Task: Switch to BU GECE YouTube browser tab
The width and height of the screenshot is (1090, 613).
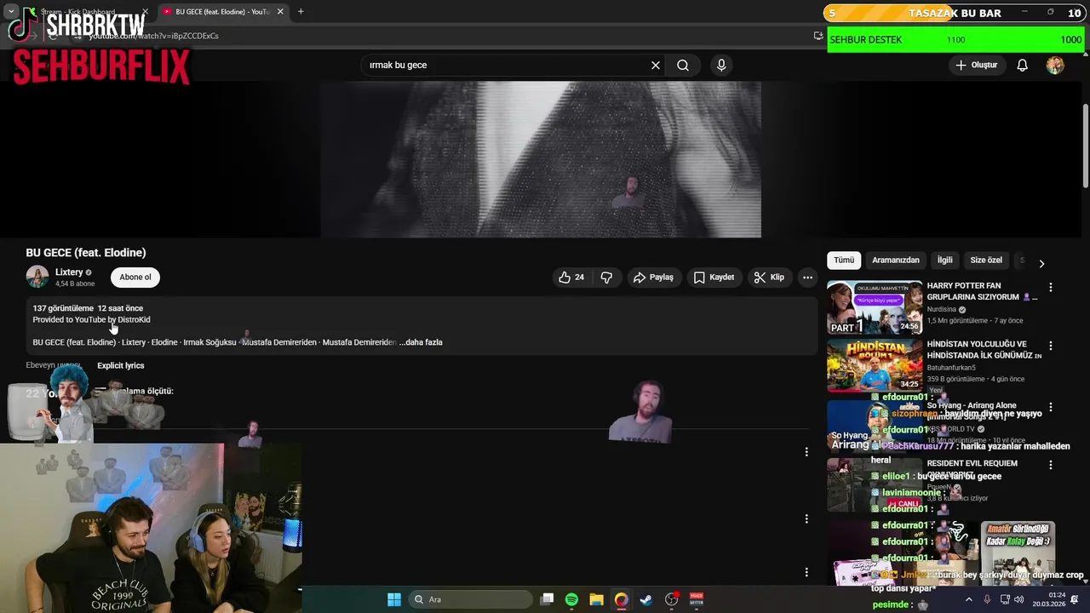Action: pyautogui.click(x=223, y=12)
